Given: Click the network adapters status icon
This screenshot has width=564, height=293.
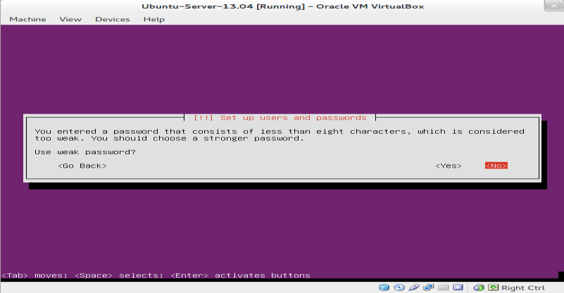Looking at the screenshot, I should (428, 287).
